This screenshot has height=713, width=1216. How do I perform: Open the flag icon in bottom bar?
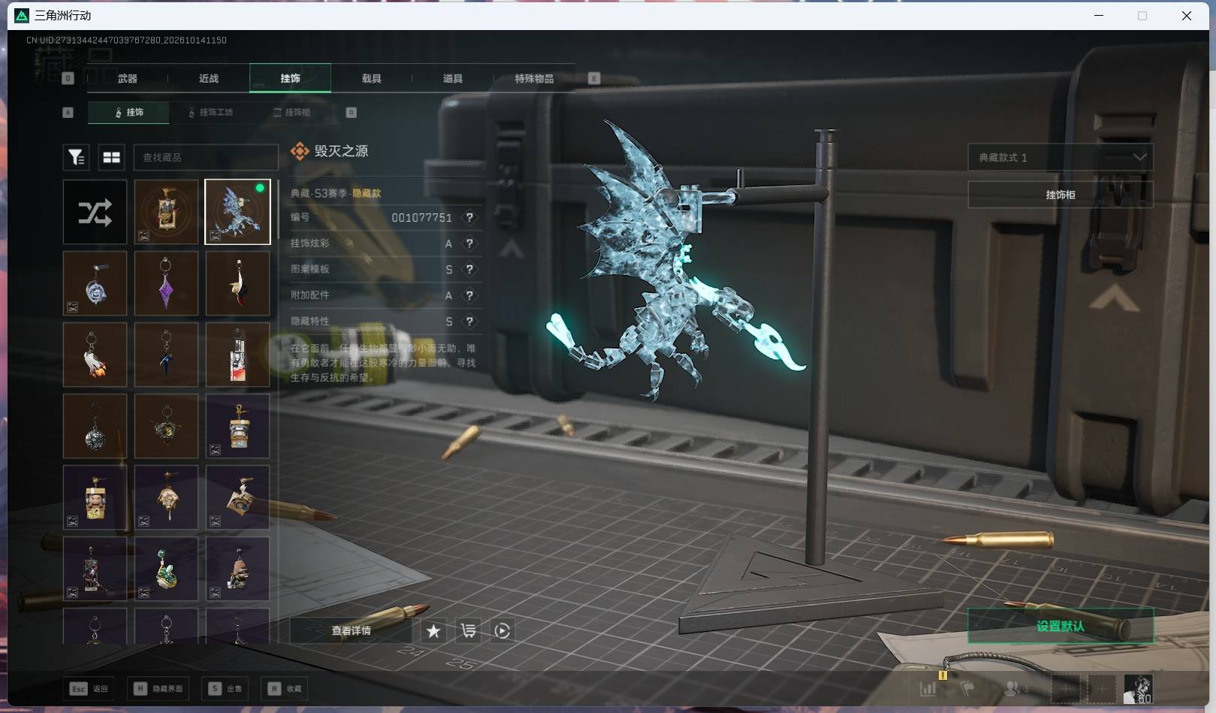pos(967,687)
